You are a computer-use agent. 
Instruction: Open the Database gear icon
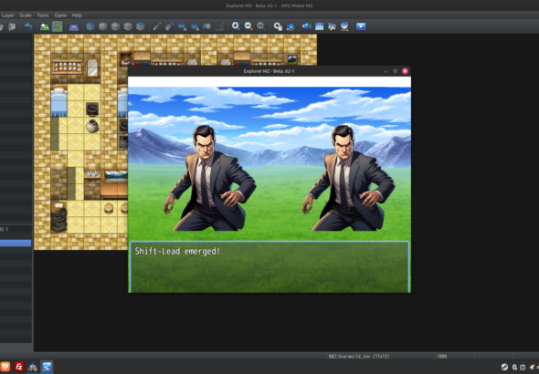(278, 26)
